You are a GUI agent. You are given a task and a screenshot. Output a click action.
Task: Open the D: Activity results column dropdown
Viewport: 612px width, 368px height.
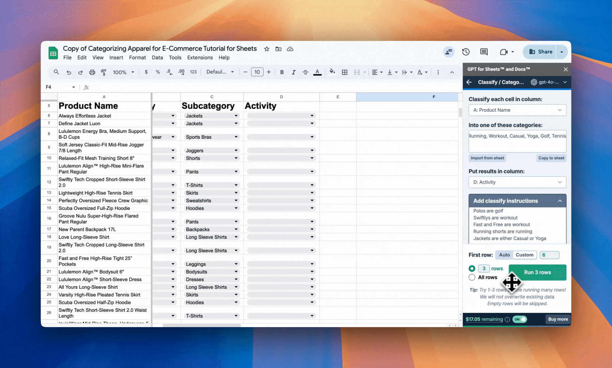pyautogui.click(x=517, y=182)
